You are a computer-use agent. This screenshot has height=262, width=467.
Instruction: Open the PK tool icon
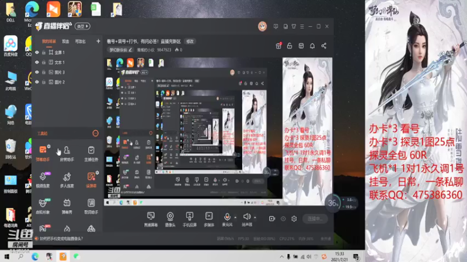click(x=43, y=228)
